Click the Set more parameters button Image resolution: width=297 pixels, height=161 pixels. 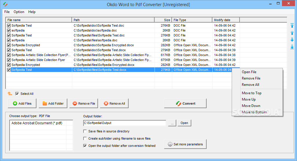pos(185,144)
